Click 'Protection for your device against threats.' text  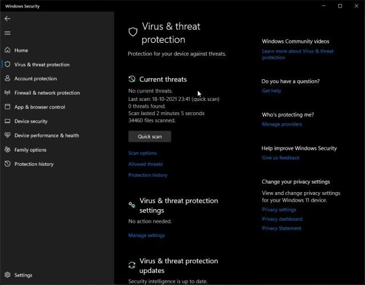(x=177, y=54)
